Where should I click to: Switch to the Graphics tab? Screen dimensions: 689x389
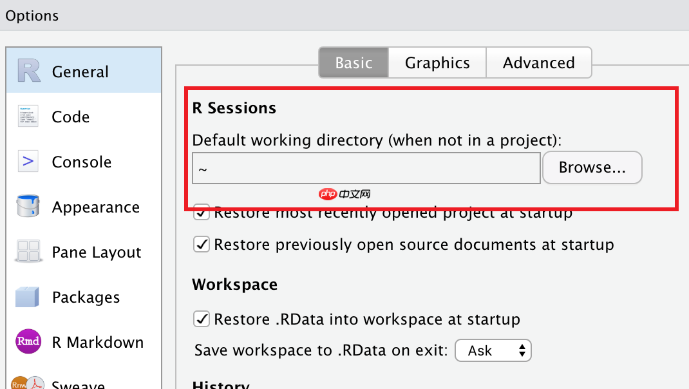click(x=437, y=63)
